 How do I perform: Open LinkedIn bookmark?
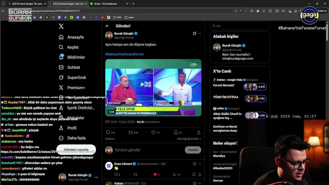(34, 17)
